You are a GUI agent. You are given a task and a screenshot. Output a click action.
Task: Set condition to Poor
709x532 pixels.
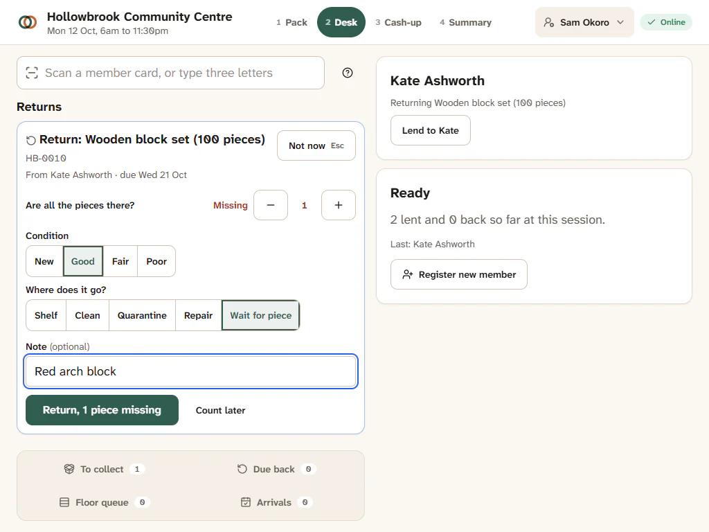(156, 261)
